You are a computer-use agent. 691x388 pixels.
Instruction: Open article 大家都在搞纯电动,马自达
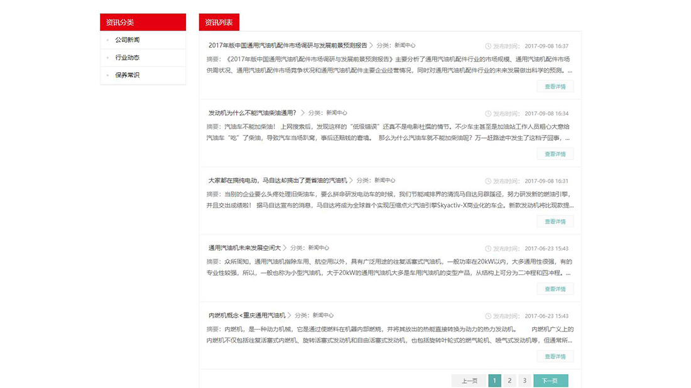point(278,180)
